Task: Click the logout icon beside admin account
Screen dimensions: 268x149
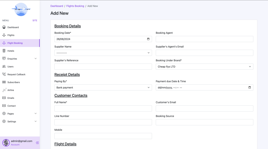Action: point(37,143)
